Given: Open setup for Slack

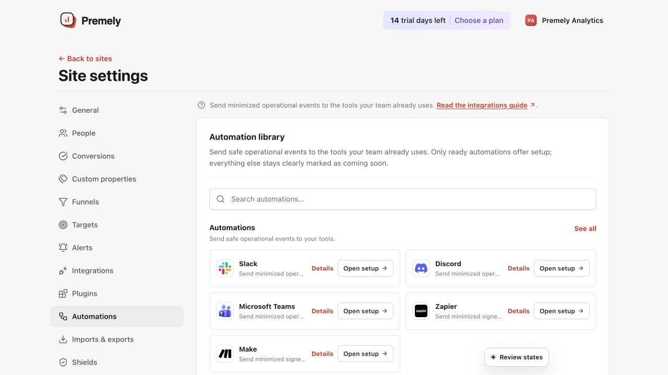Looking at the screenshot, I should click(x=365, y=268).
